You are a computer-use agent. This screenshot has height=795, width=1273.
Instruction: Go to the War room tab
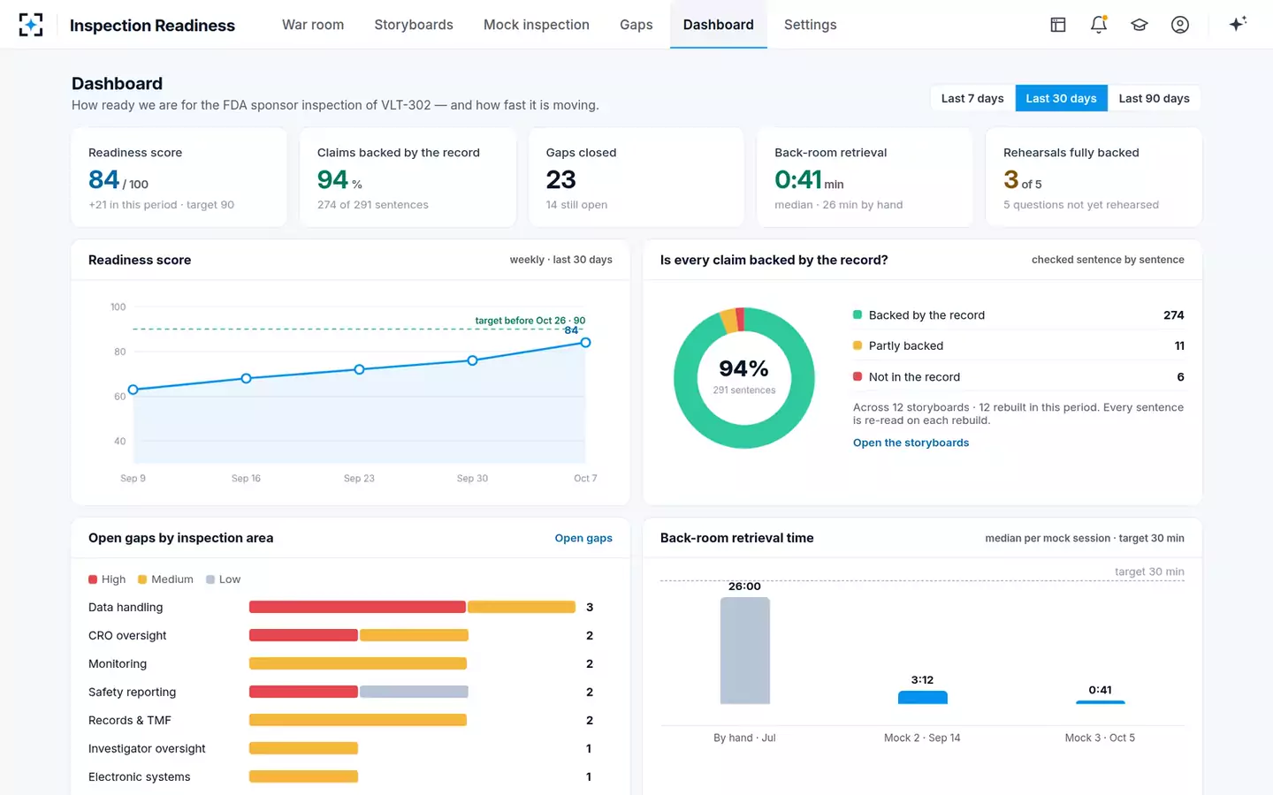(x=313, y=25)
